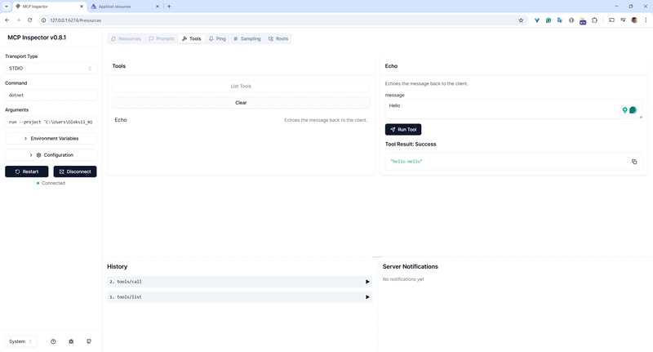Open the browser extensions puzzle icon

click(595, 20)
